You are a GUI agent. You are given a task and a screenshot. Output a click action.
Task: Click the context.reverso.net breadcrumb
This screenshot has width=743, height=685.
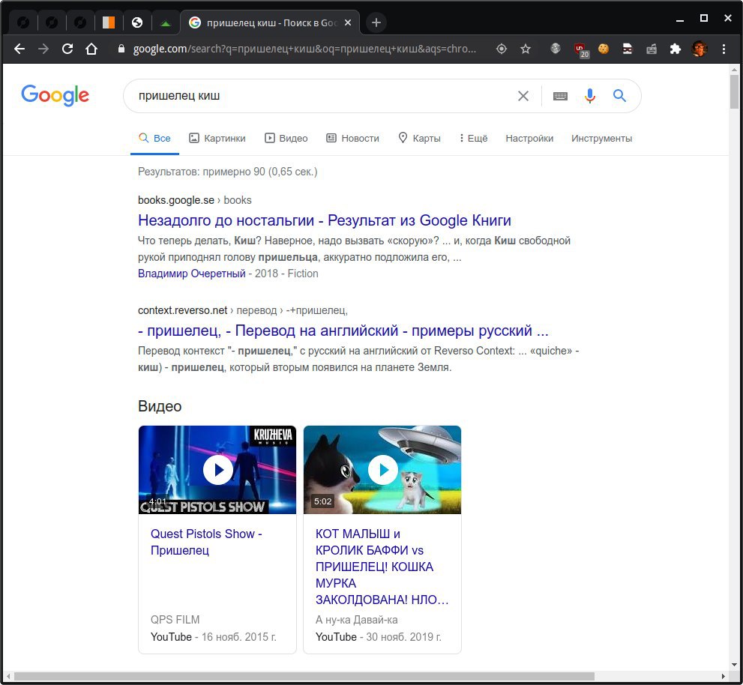(243, 310)
